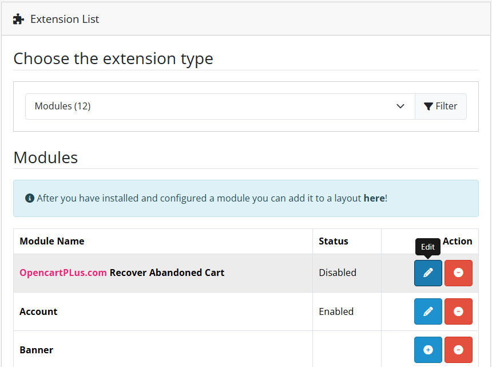Screen dimensions: 492x367
Task: Select the 'Module Name' column header
Action: [x=52, y=241]
